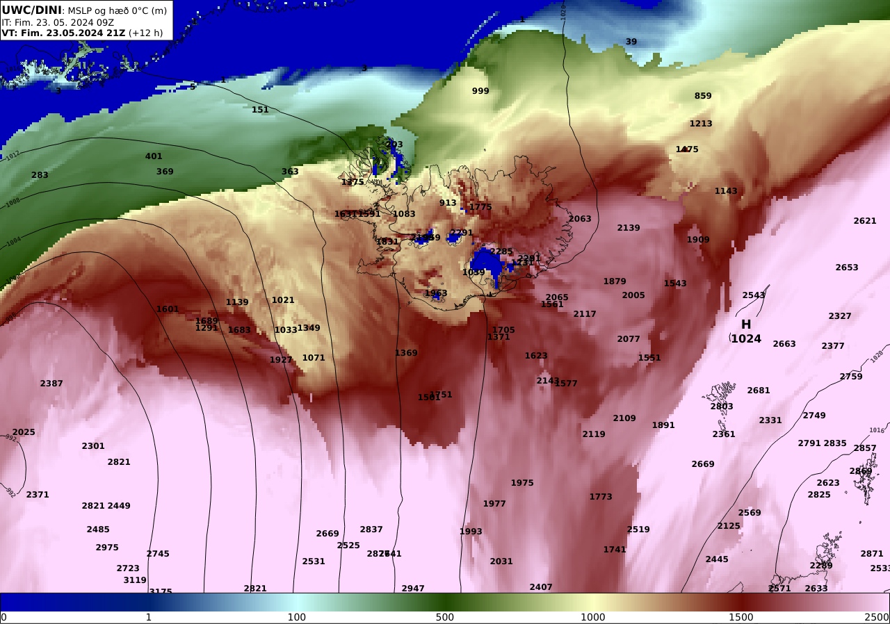Click the 1500 mark on the color scale

(x=741, y=617)
